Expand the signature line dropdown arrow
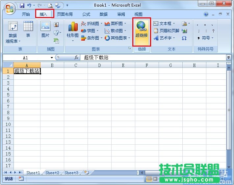Viewport: 234px width, 185px height. (x=189, y=24)
